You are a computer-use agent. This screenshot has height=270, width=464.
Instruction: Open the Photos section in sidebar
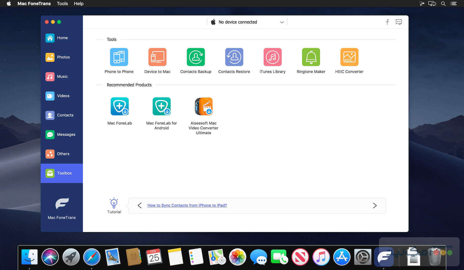click(x=61, y=57)
